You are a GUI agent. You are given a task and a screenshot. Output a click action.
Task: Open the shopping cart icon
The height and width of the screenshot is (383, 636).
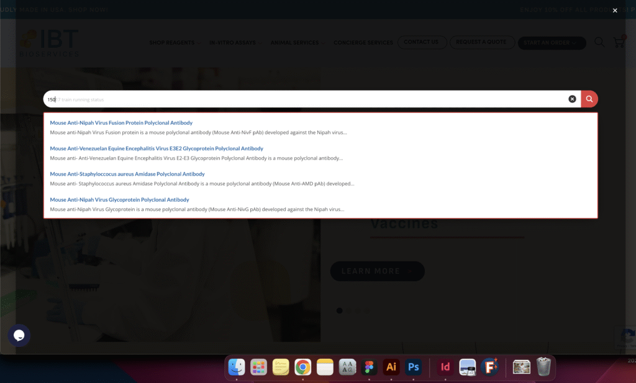(619, 42)
